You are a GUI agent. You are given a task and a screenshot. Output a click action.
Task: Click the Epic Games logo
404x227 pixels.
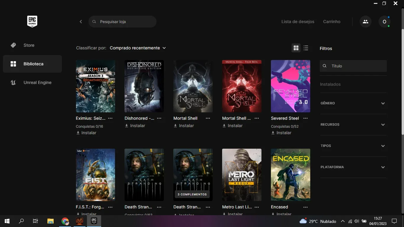[x=32, y=22]
